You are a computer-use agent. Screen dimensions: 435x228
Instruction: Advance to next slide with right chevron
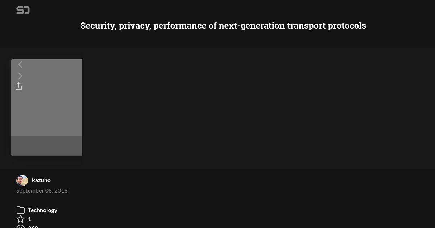point(20,76)
